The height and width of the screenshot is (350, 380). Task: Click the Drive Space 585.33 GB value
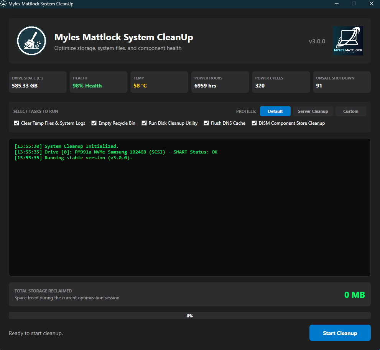(x=25, y=86)
